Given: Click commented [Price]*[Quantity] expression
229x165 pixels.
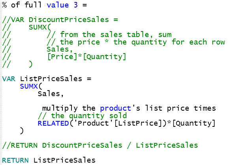Looking at the screenshot, I should pyautogui.click(x=86, y=57).
